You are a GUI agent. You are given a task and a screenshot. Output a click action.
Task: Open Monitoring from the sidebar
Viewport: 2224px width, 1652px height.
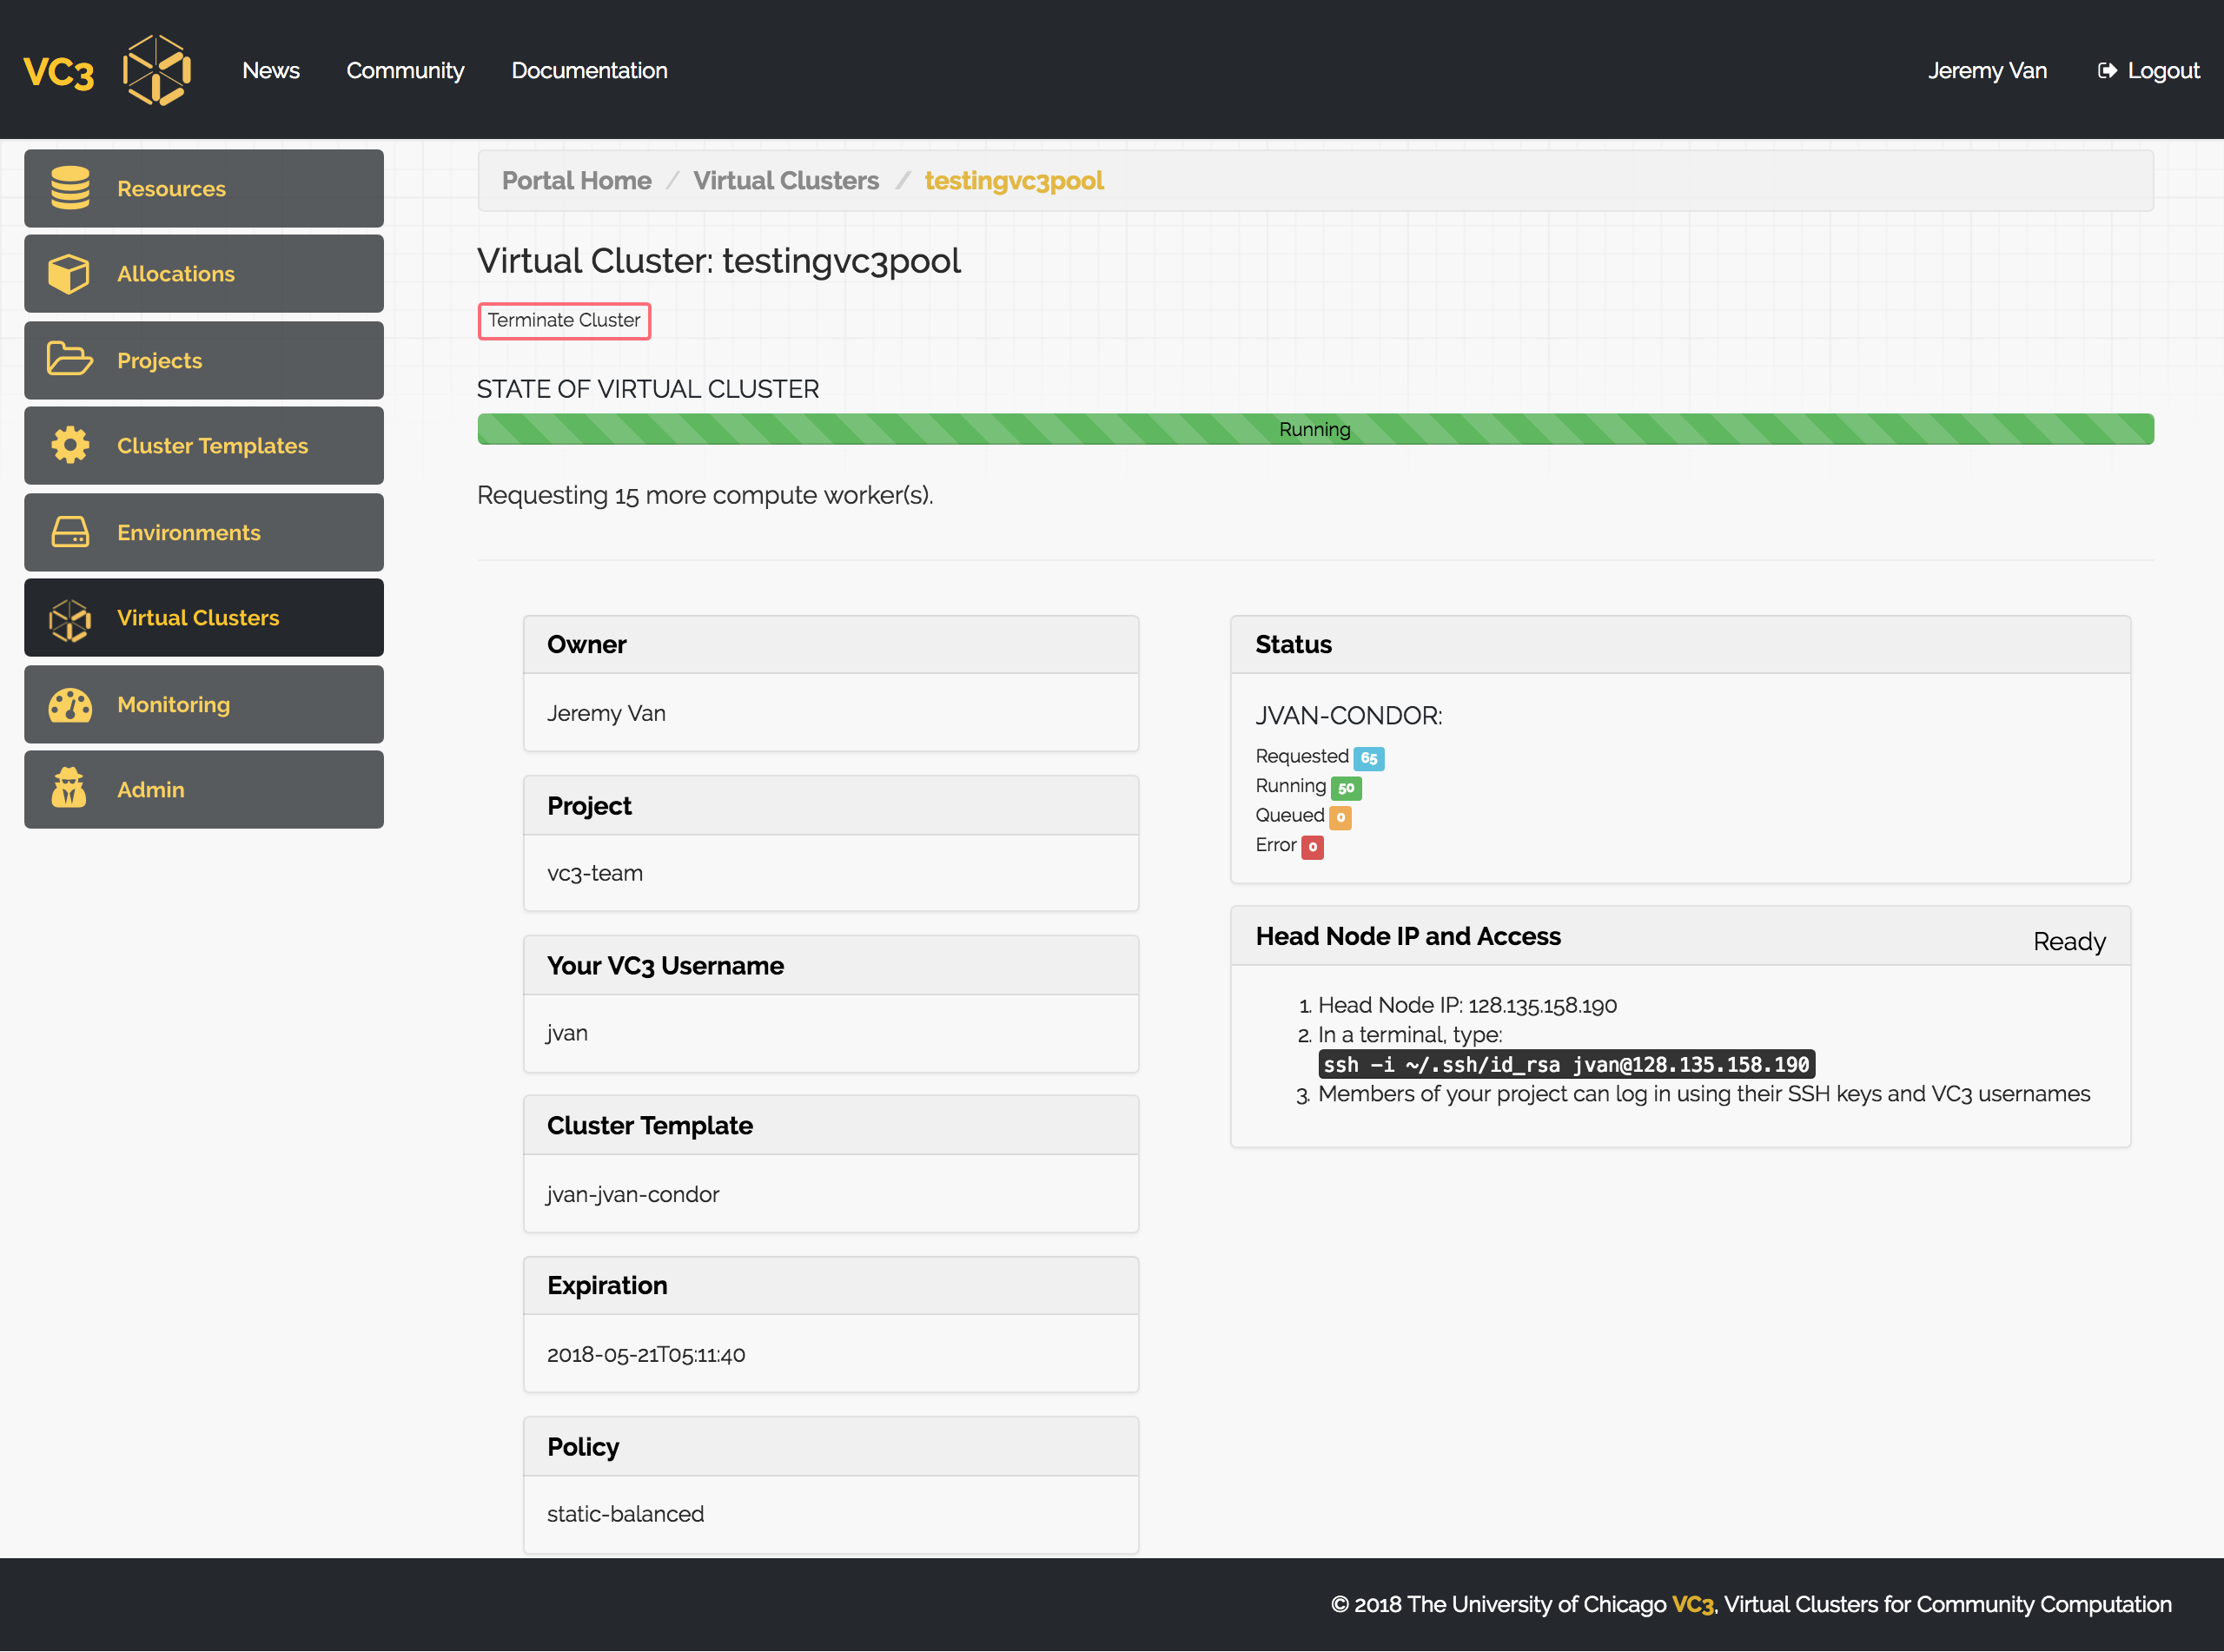204,704
